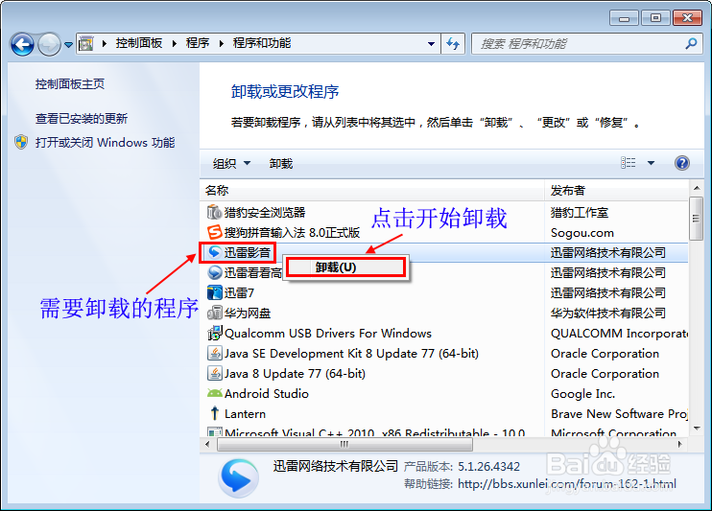
Task: Click publisher 华为软件技术有限公司
Action: [608, 314]
